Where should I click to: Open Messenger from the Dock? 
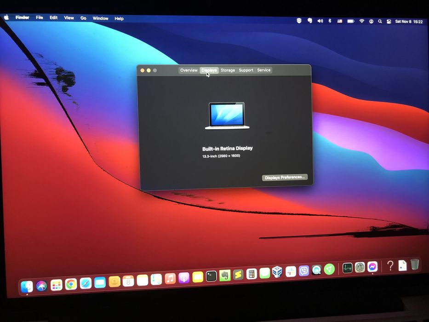click(372, 266)
